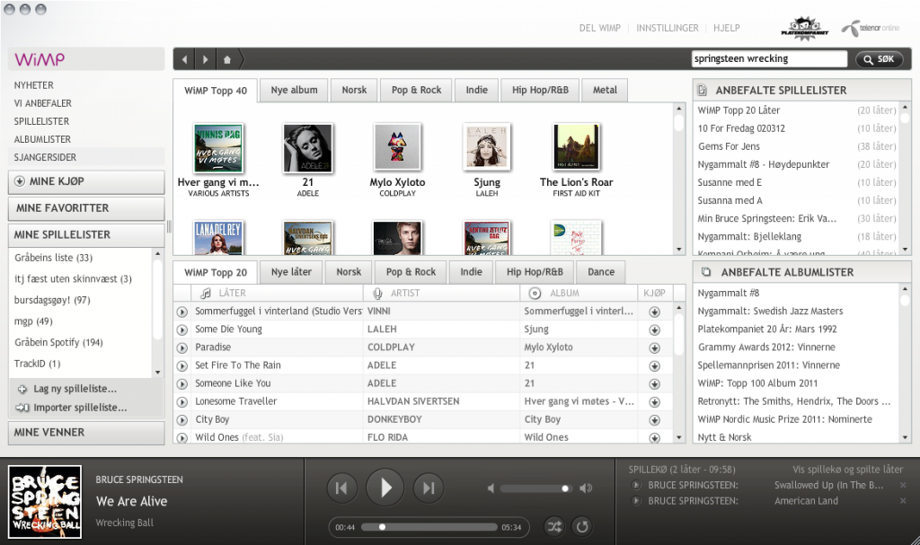Image resolution: width=920 pixels, height=545 pixels.
Task: Play the song Some Die Young
Action: [182, 330]
